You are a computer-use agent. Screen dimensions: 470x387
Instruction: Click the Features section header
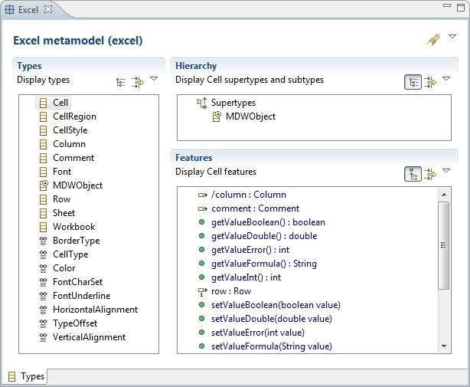pos(194,158)
